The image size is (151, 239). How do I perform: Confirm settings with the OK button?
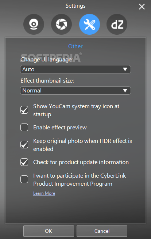[49, 231]
